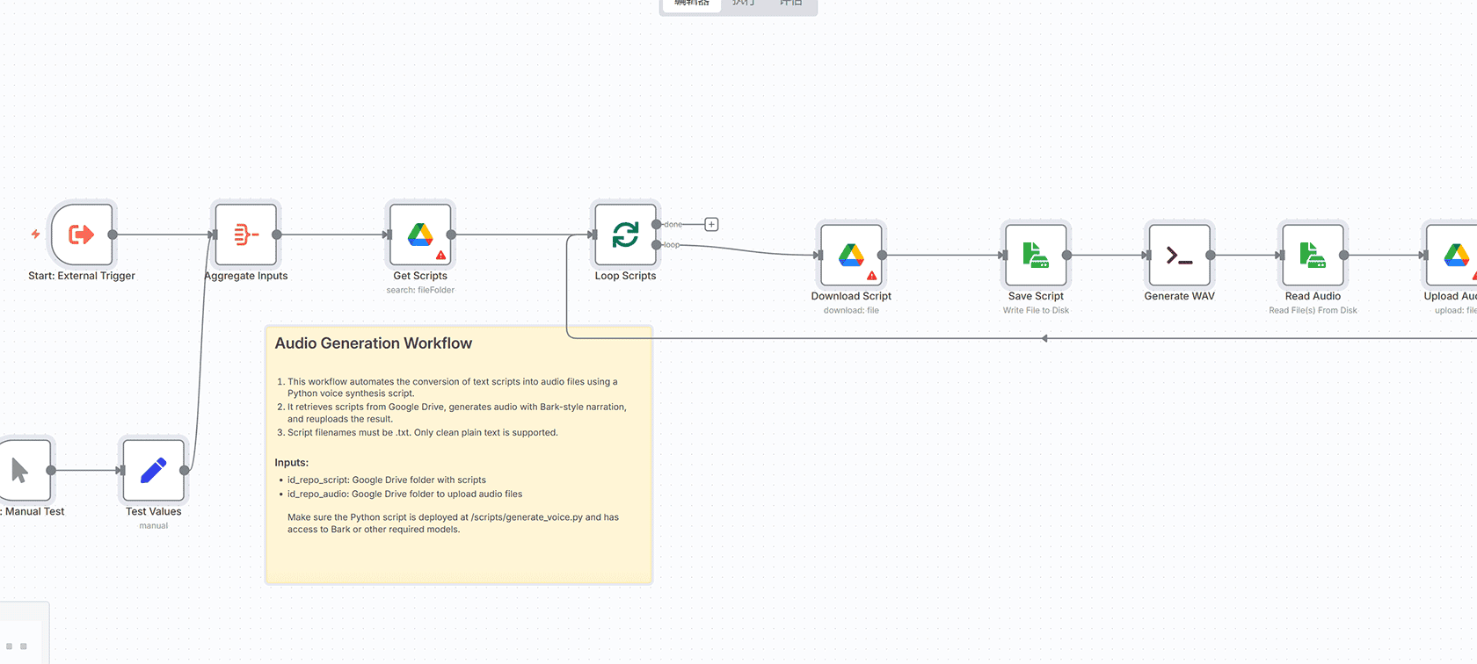Select the Generate WAV command node
Viewport: 1477px width, 664px height.
pyautogui.click(x=1179, y=256)
